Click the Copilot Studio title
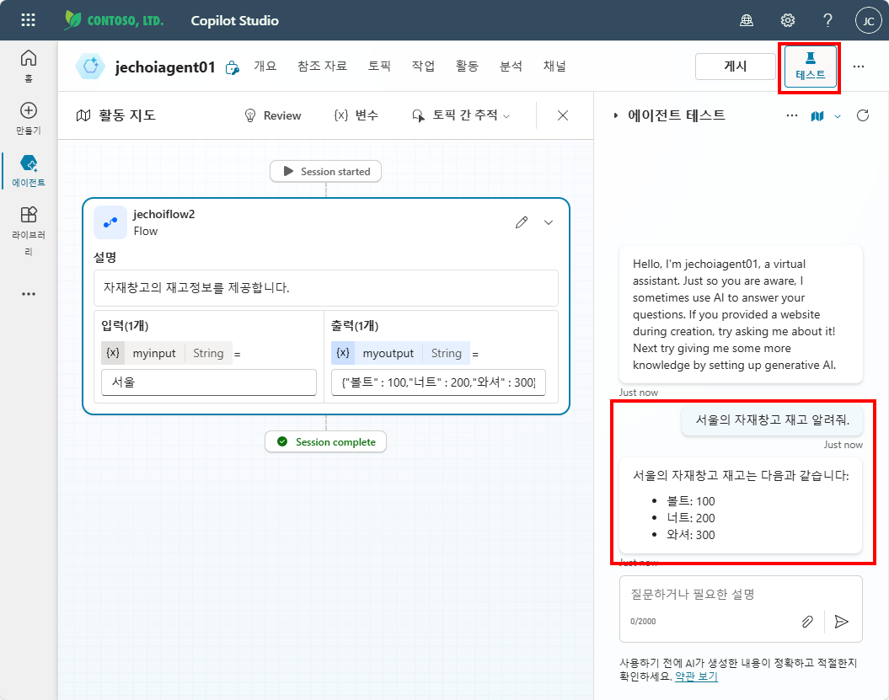This screenshot has width=889, height=700. pos(235,21)
